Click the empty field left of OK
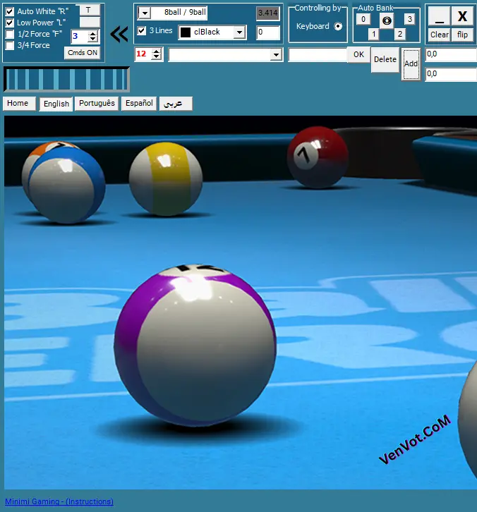 click(x=318, y=55)
